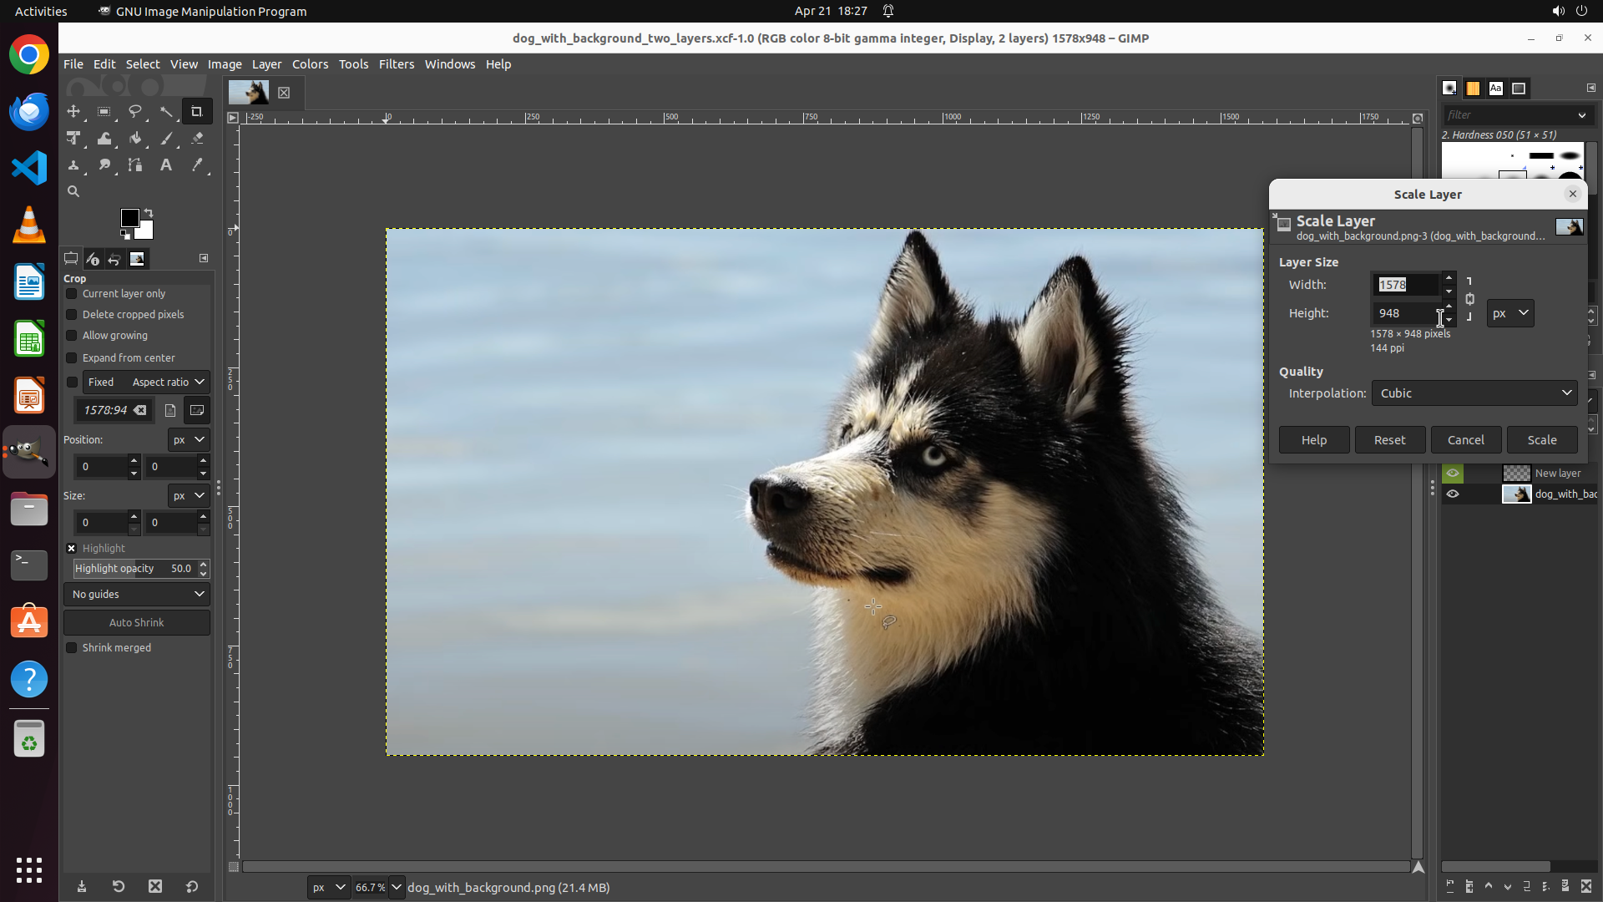Screen dimensions: 1603x902
Task: Select the Paintbrush tool
Action: point(166,139)
